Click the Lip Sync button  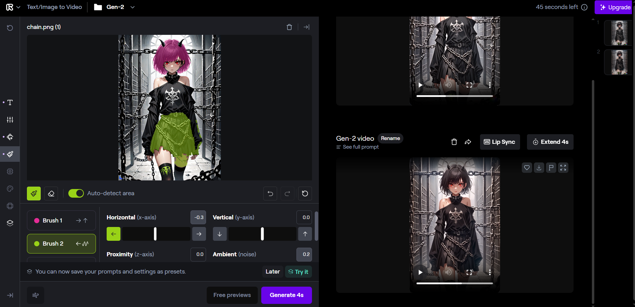tap(499, 142)
